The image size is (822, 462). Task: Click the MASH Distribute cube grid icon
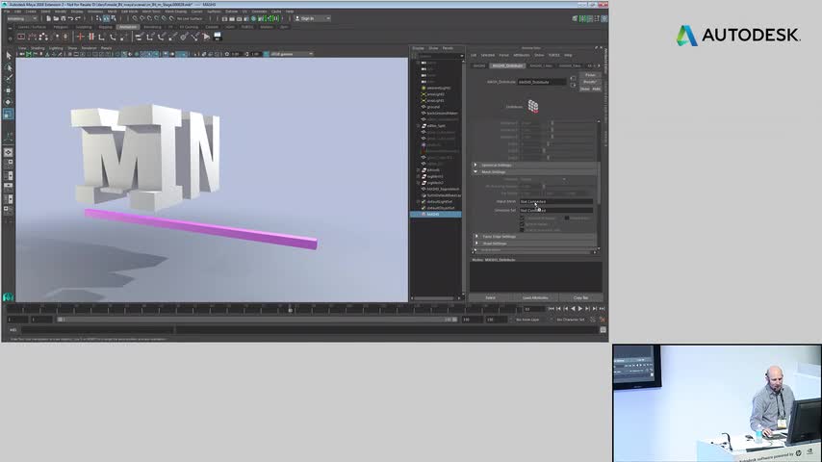pos(533,107)
